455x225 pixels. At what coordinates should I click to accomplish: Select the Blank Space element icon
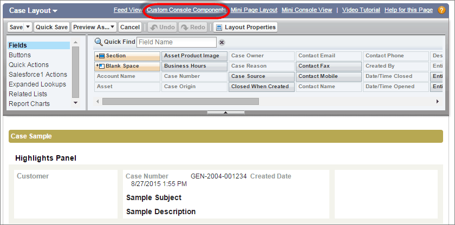[x=100, y=66]
